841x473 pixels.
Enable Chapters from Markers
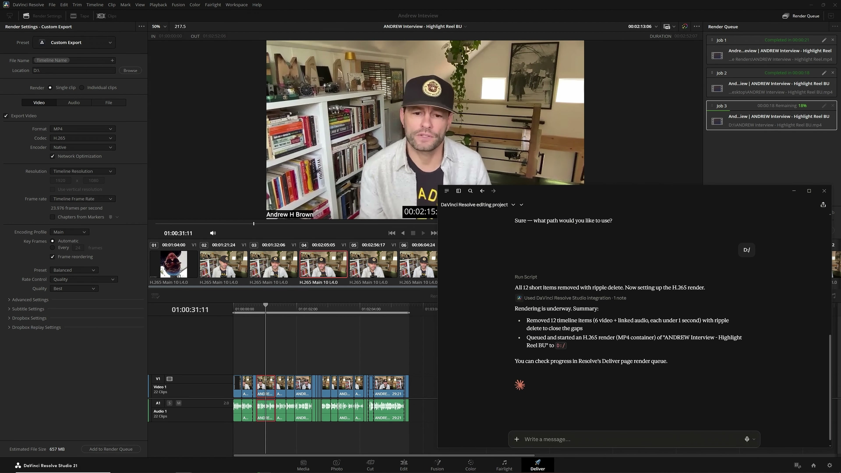point(53,217)
